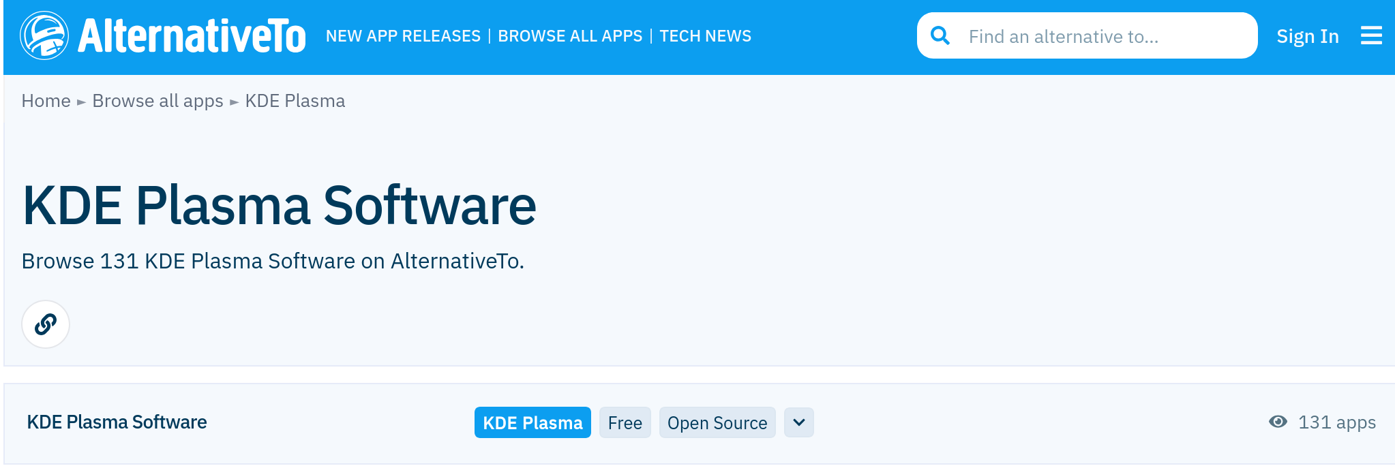The width and height of the screenshot is (1395, 466).
Task: Focus the 'Find an alternative to...' field
Action: coord(1087,35)
